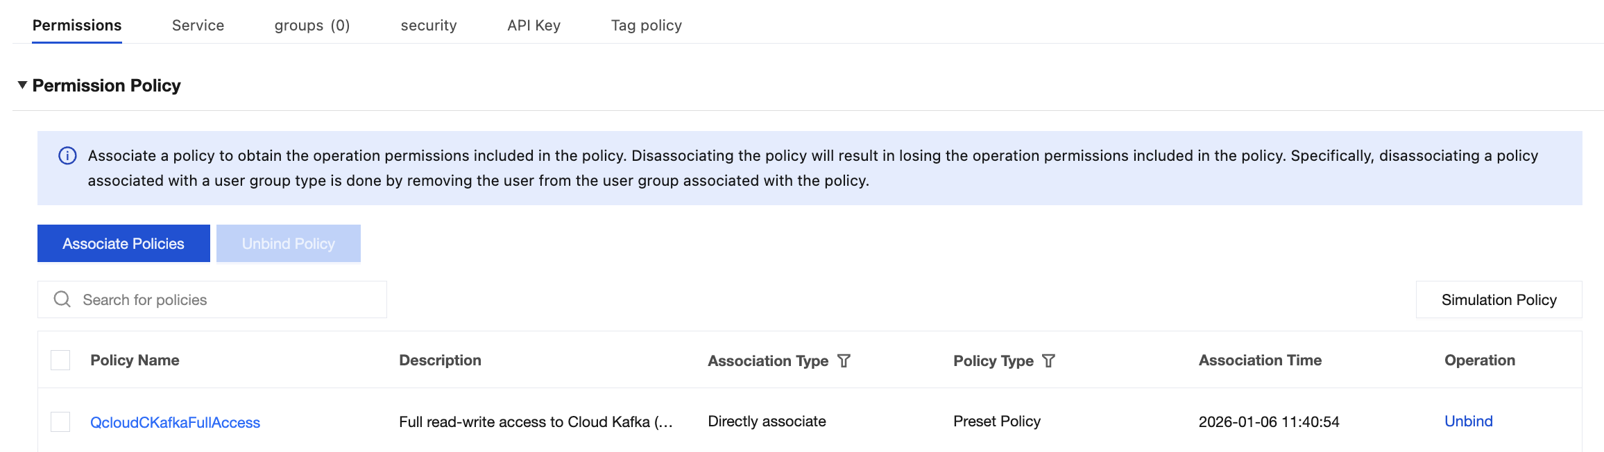Unbind the QcloudCKafkaFullAccess policy
Image resolution: width=1604 pixels, height=452 pixels.
(x=1468, y=421)
